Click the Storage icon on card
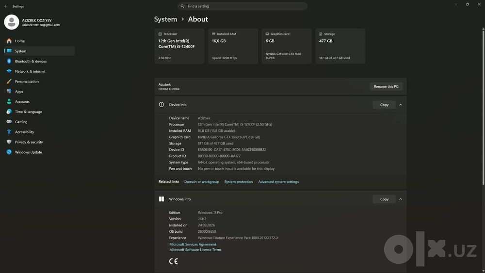Image resolution: width=485 pixels, height=273 pixels. point(321,34)
